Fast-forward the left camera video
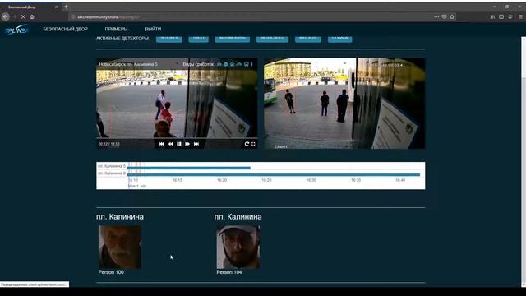 coord(187,144)
